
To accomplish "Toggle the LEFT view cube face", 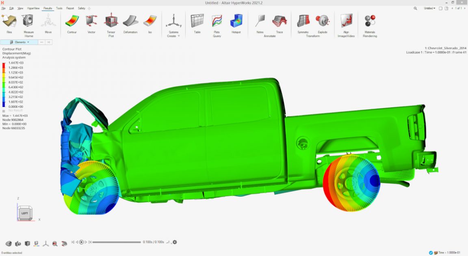I will 25,213.
